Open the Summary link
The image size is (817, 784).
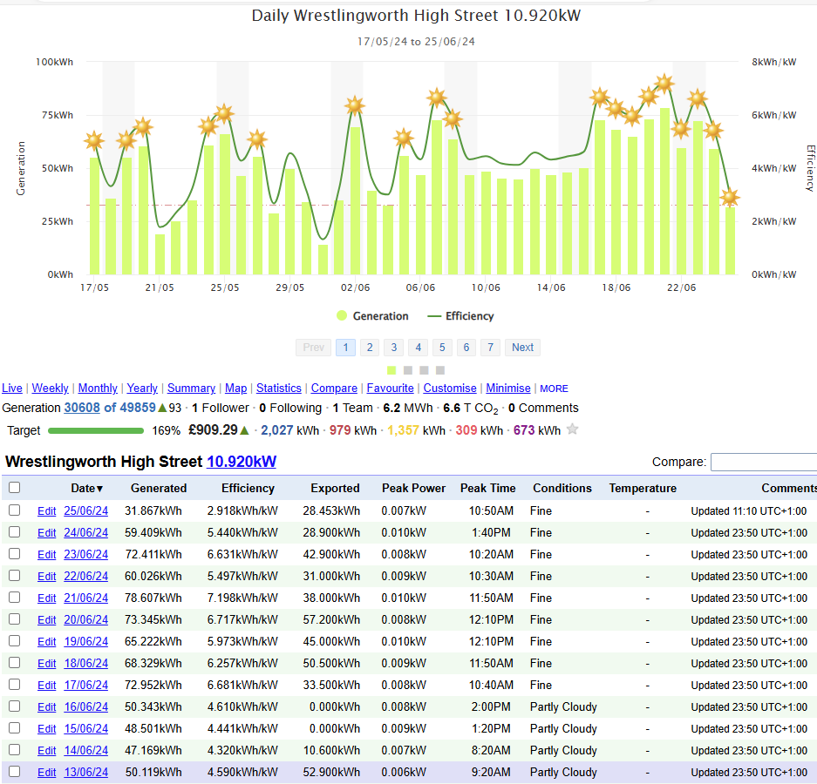[x=191, y=389]
